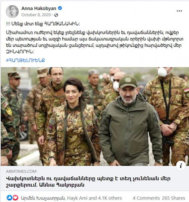Viewport: 189px width, 202px height.
Task: Open the Armenian article headline link
Action: point(88,182)
